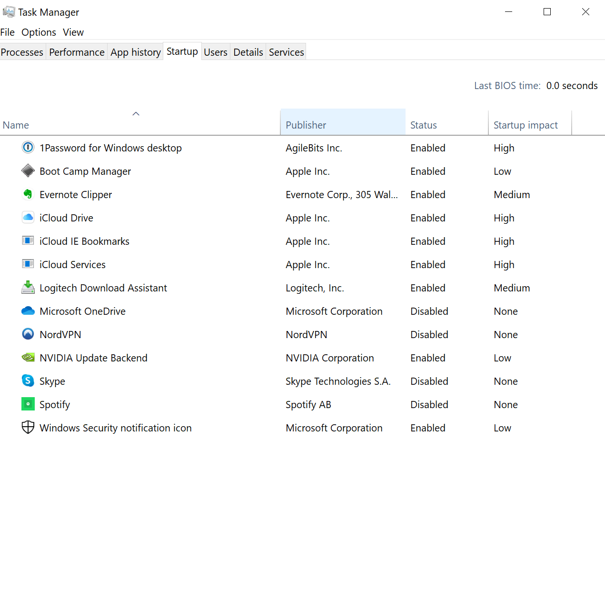605x610 pixels.
Task: Select the Evernote Clipper elephant icon
Action: (x=28, y=194)
